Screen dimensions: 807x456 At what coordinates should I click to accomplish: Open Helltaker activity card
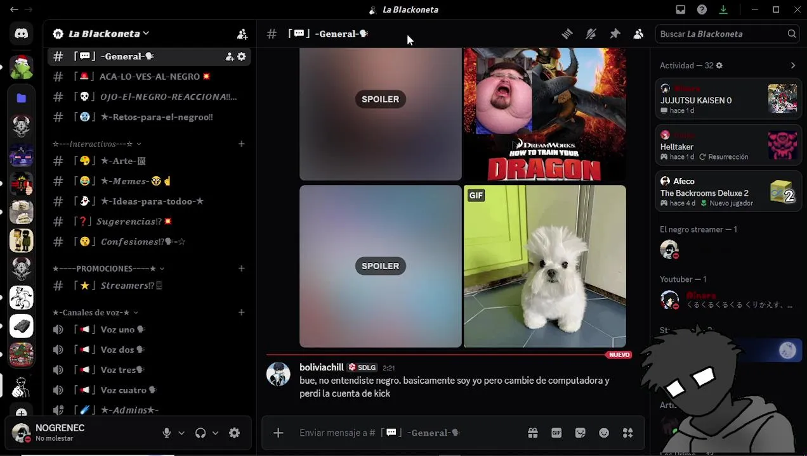pyautogui.click(x=729, y=145)
